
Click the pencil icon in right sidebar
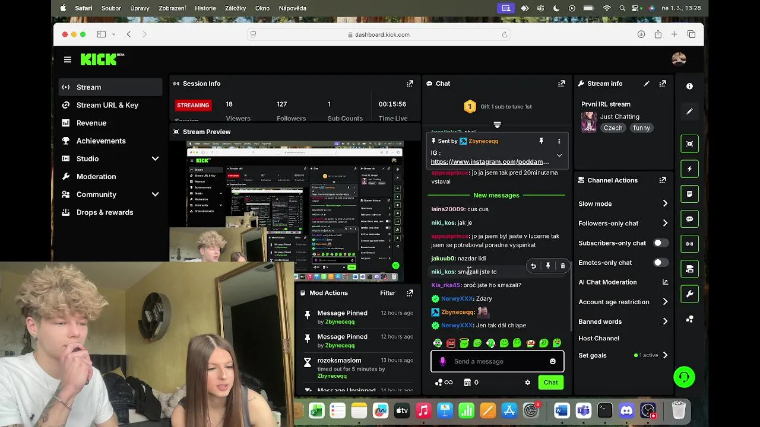[689, 111]
